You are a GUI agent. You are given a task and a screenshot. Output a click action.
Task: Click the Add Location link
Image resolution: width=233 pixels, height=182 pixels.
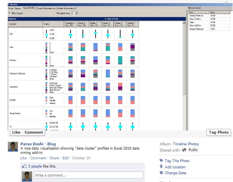(175, 167)
